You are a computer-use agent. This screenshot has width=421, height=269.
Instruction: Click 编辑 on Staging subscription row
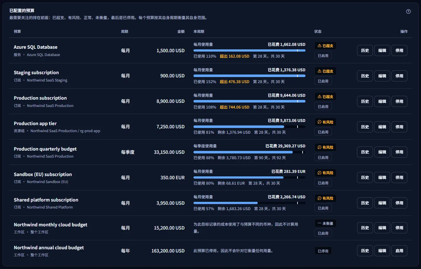382,76
